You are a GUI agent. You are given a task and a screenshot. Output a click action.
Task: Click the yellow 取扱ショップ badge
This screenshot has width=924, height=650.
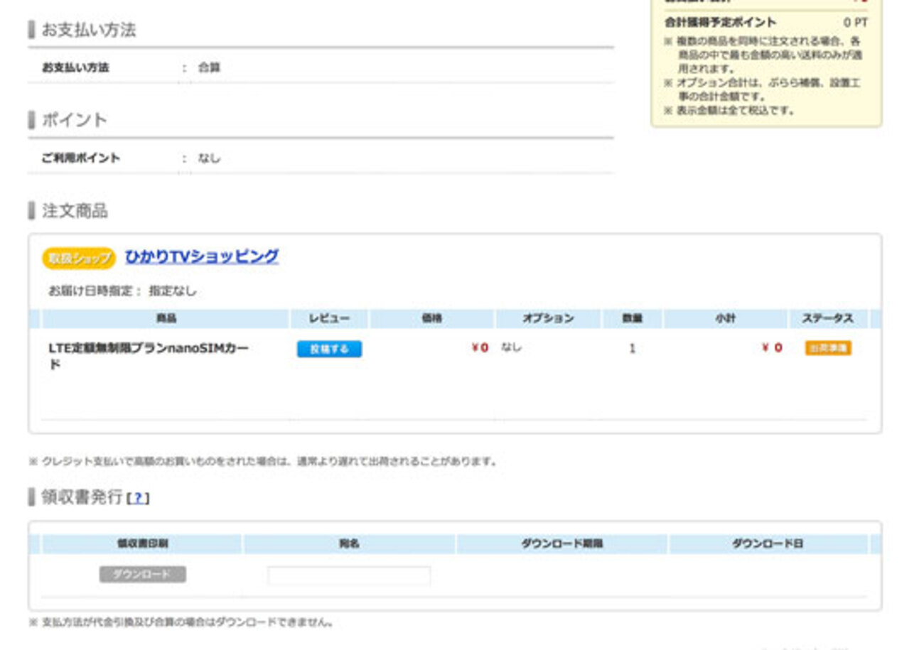click(x=79, y=258)
